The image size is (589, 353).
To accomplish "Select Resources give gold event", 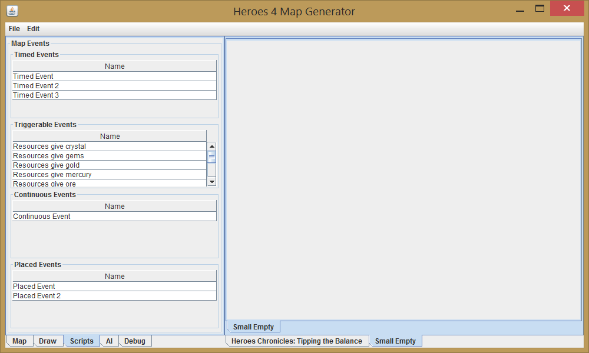I will (110, 165).
